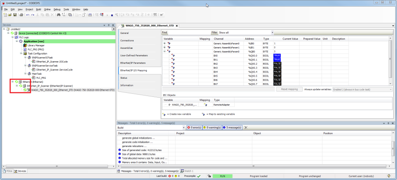Collapse the Task Configuration tree node

tap(20, 53)
